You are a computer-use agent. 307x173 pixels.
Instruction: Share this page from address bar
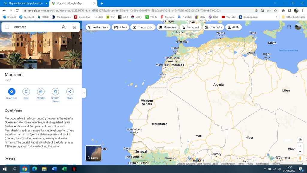coord(269,11)
